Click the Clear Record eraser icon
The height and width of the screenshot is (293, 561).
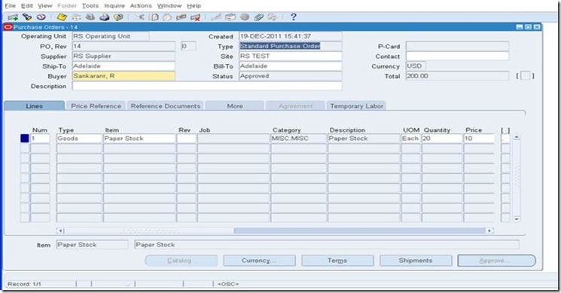[x=181, y=17]
